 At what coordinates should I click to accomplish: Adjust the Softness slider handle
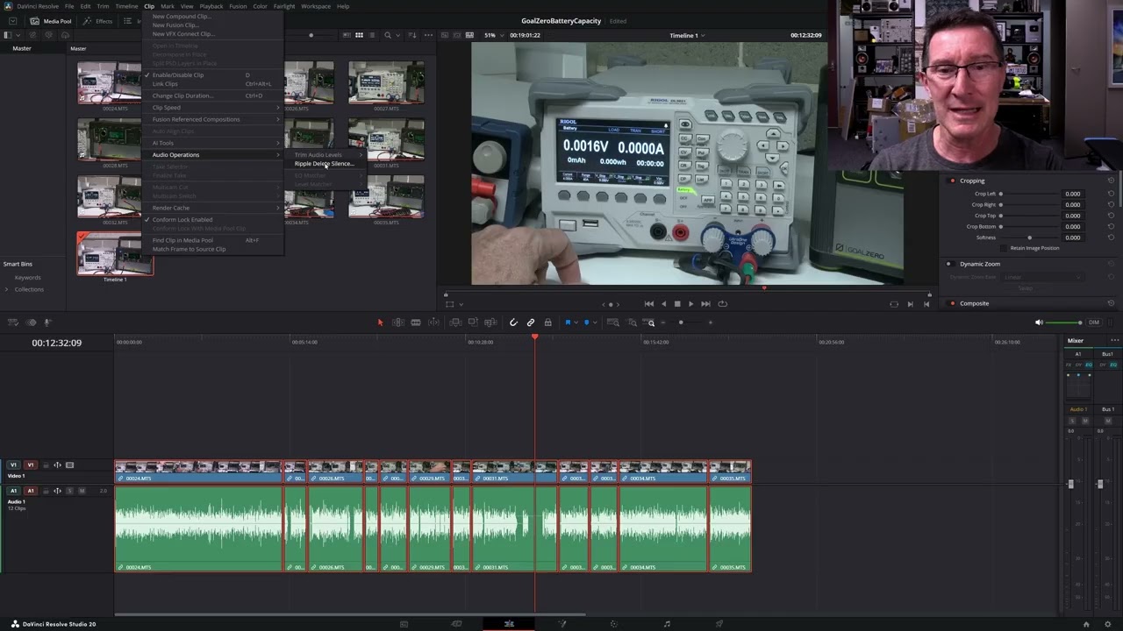[x=1030, y=238]
